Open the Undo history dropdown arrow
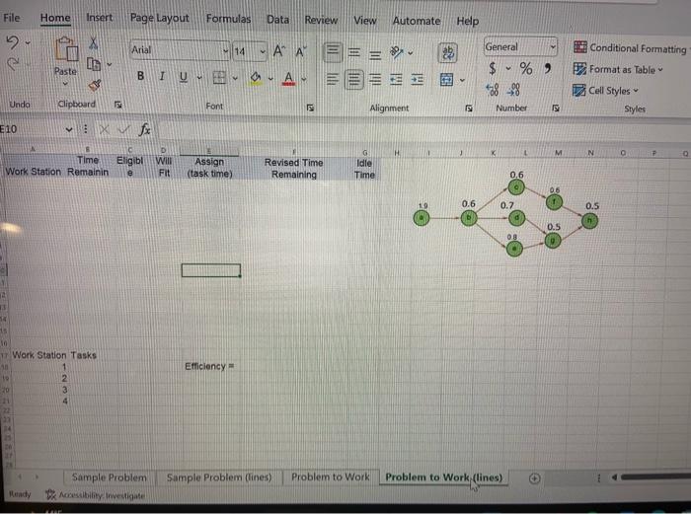 click(x=28, y=43)
